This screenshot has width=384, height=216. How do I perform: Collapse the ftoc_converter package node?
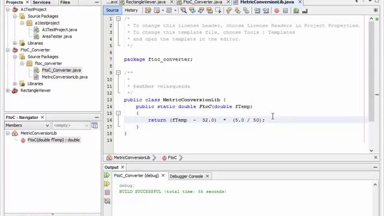pos(22,64)
